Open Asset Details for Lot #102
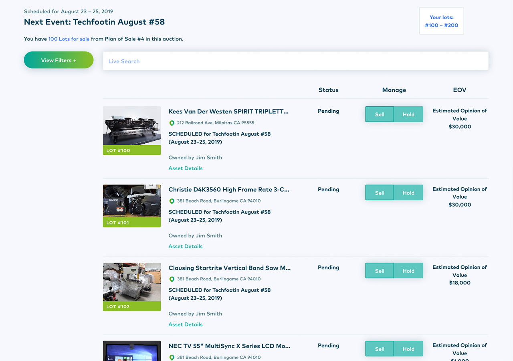 186,324
